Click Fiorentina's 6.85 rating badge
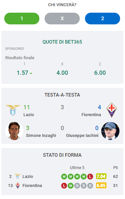The height and width of the screenshot is (199, 125). (x=101, y=186)
